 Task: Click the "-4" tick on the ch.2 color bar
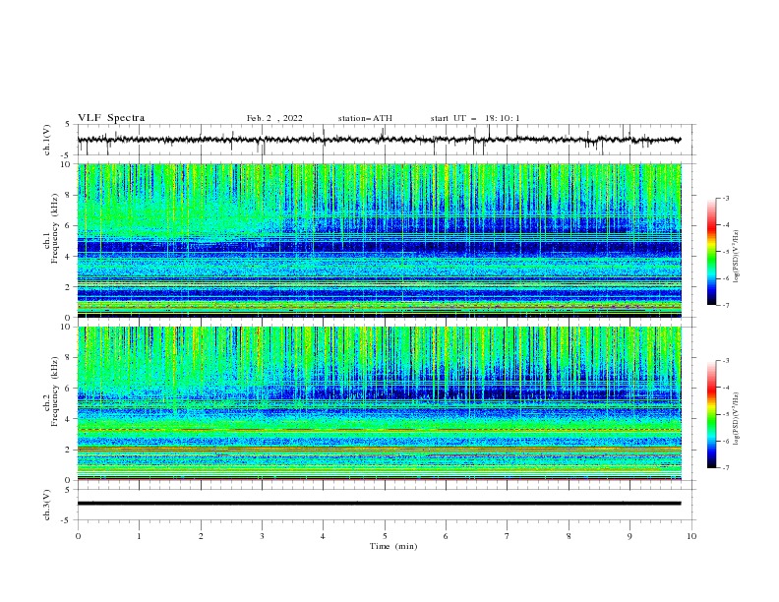(726, 388)
